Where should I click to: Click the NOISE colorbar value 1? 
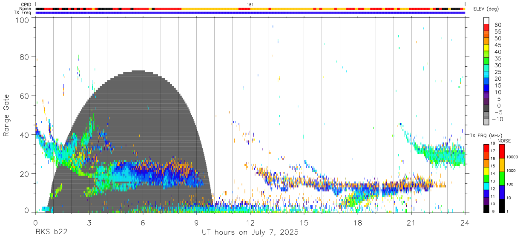(x=508, y=211)
